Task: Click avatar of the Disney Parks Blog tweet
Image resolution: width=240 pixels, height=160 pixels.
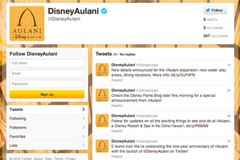Action: click(x=102, y=95)
